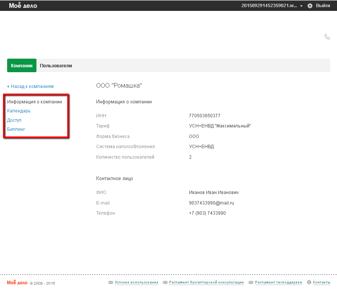The height and width of the screenshot is (291, 337).
Task: Open Контакты link in footer
Action: coord(322,282)
